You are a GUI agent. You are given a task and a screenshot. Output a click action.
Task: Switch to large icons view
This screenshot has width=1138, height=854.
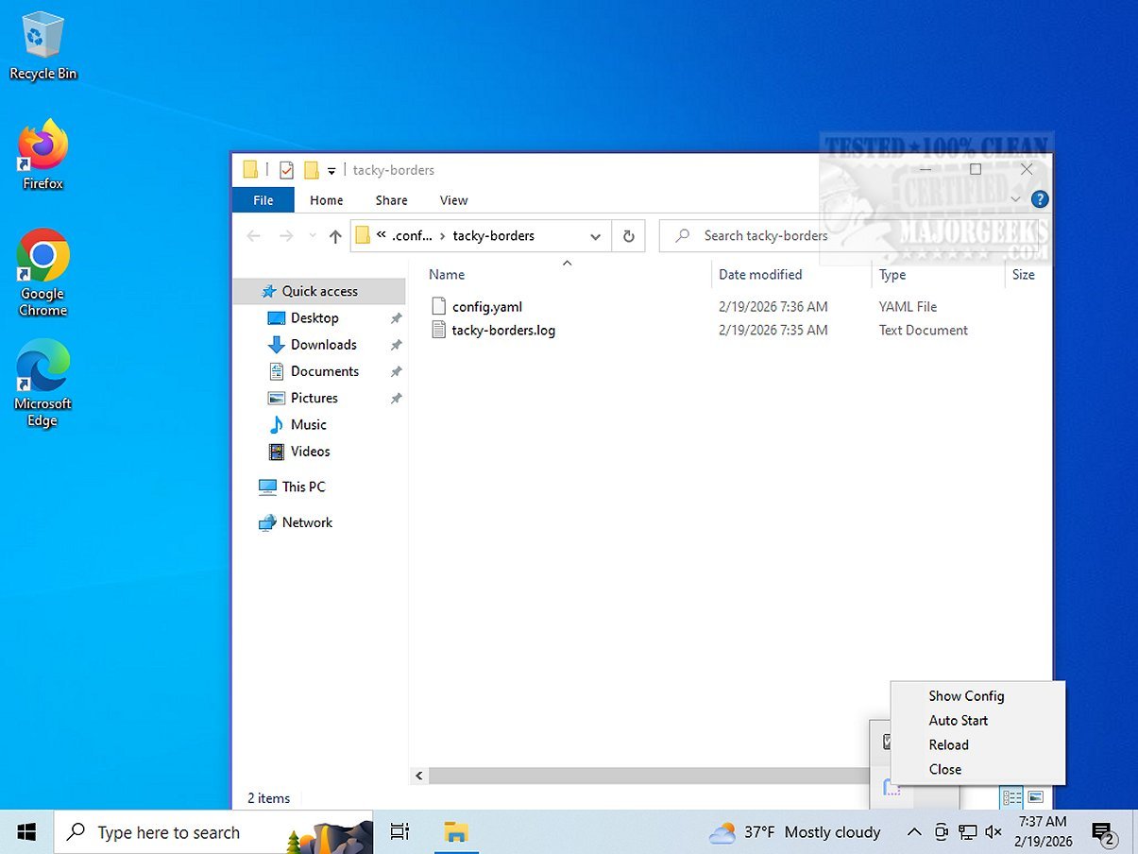coord(1035,798)
